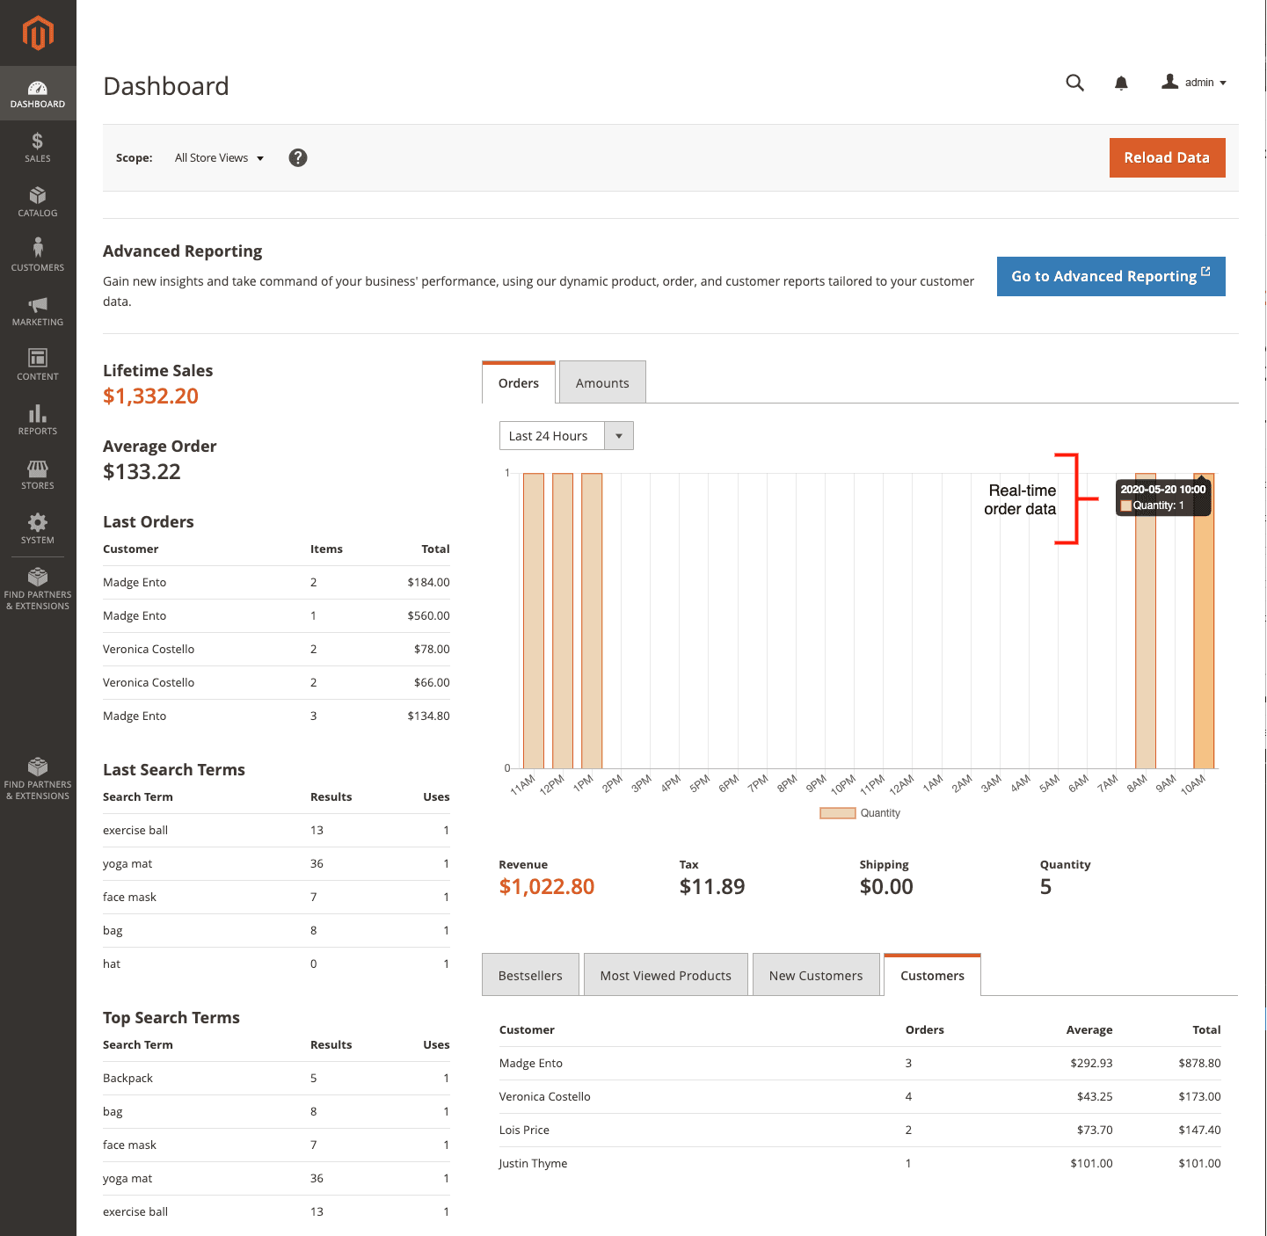The image size is (1267, 1236).
Task: Open the Content panel icon
Action: coord(37,364)
